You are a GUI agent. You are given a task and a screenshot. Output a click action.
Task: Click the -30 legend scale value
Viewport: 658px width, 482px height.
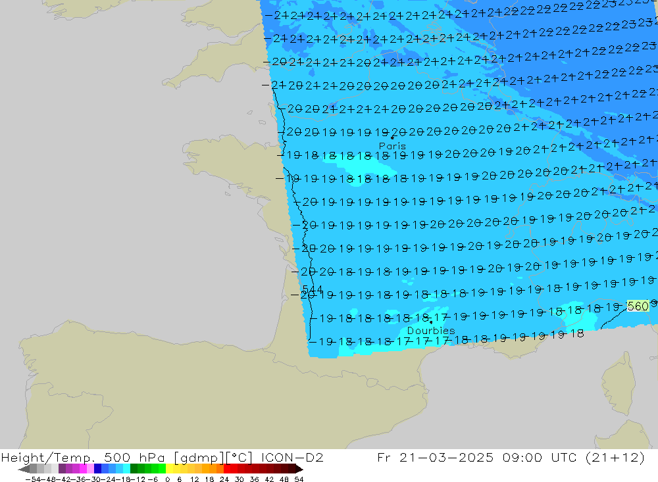coord(93,479)
